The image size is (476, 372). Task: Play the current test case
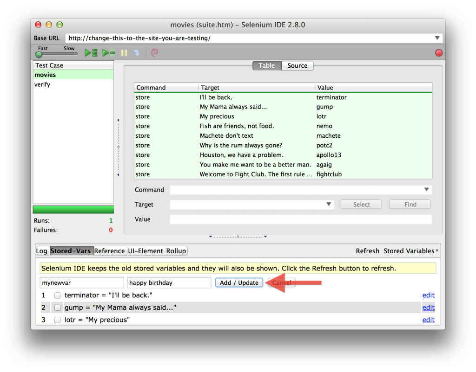click(109, 53)
